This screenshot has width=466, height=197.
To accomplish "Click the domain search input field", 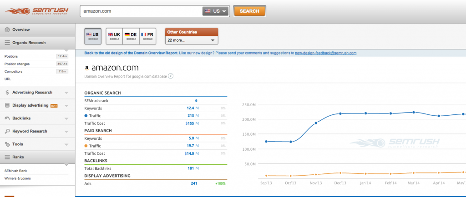I will coord(142,11).
